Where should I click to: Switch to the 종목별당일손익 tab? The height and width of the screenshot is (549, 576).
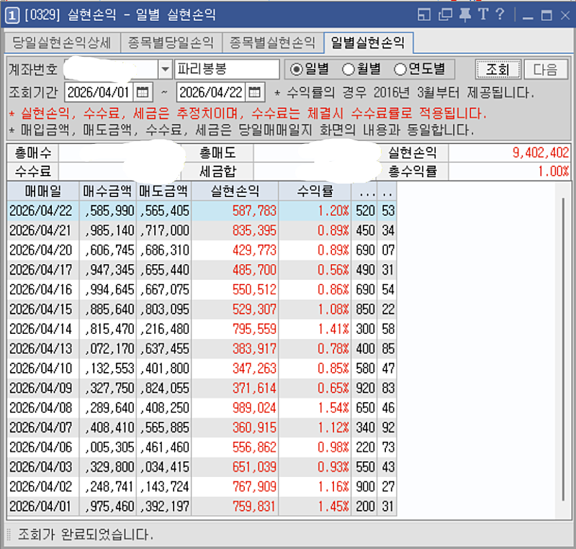click(171, 43)
